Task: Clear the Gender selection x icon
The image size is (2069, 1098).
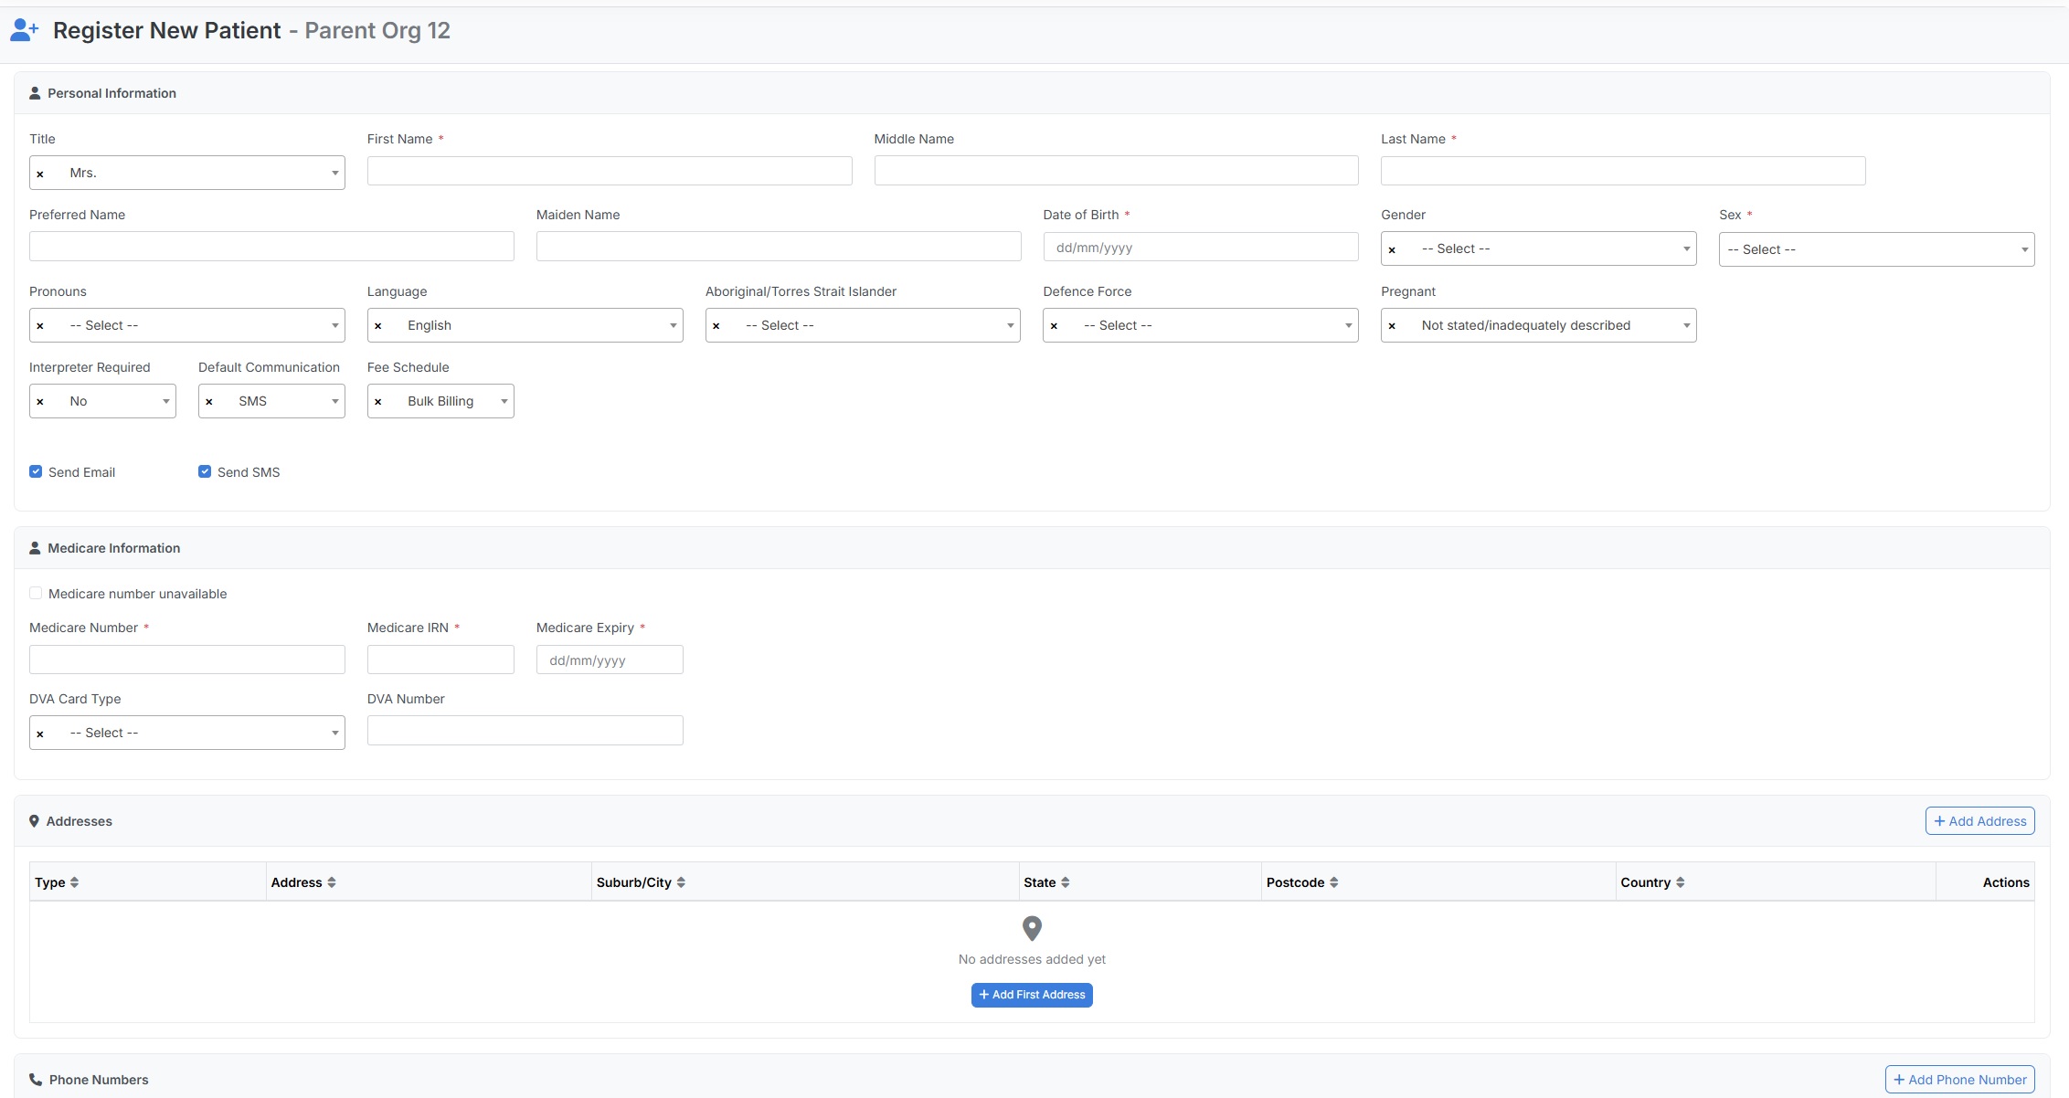Action: coord(1392,249)
